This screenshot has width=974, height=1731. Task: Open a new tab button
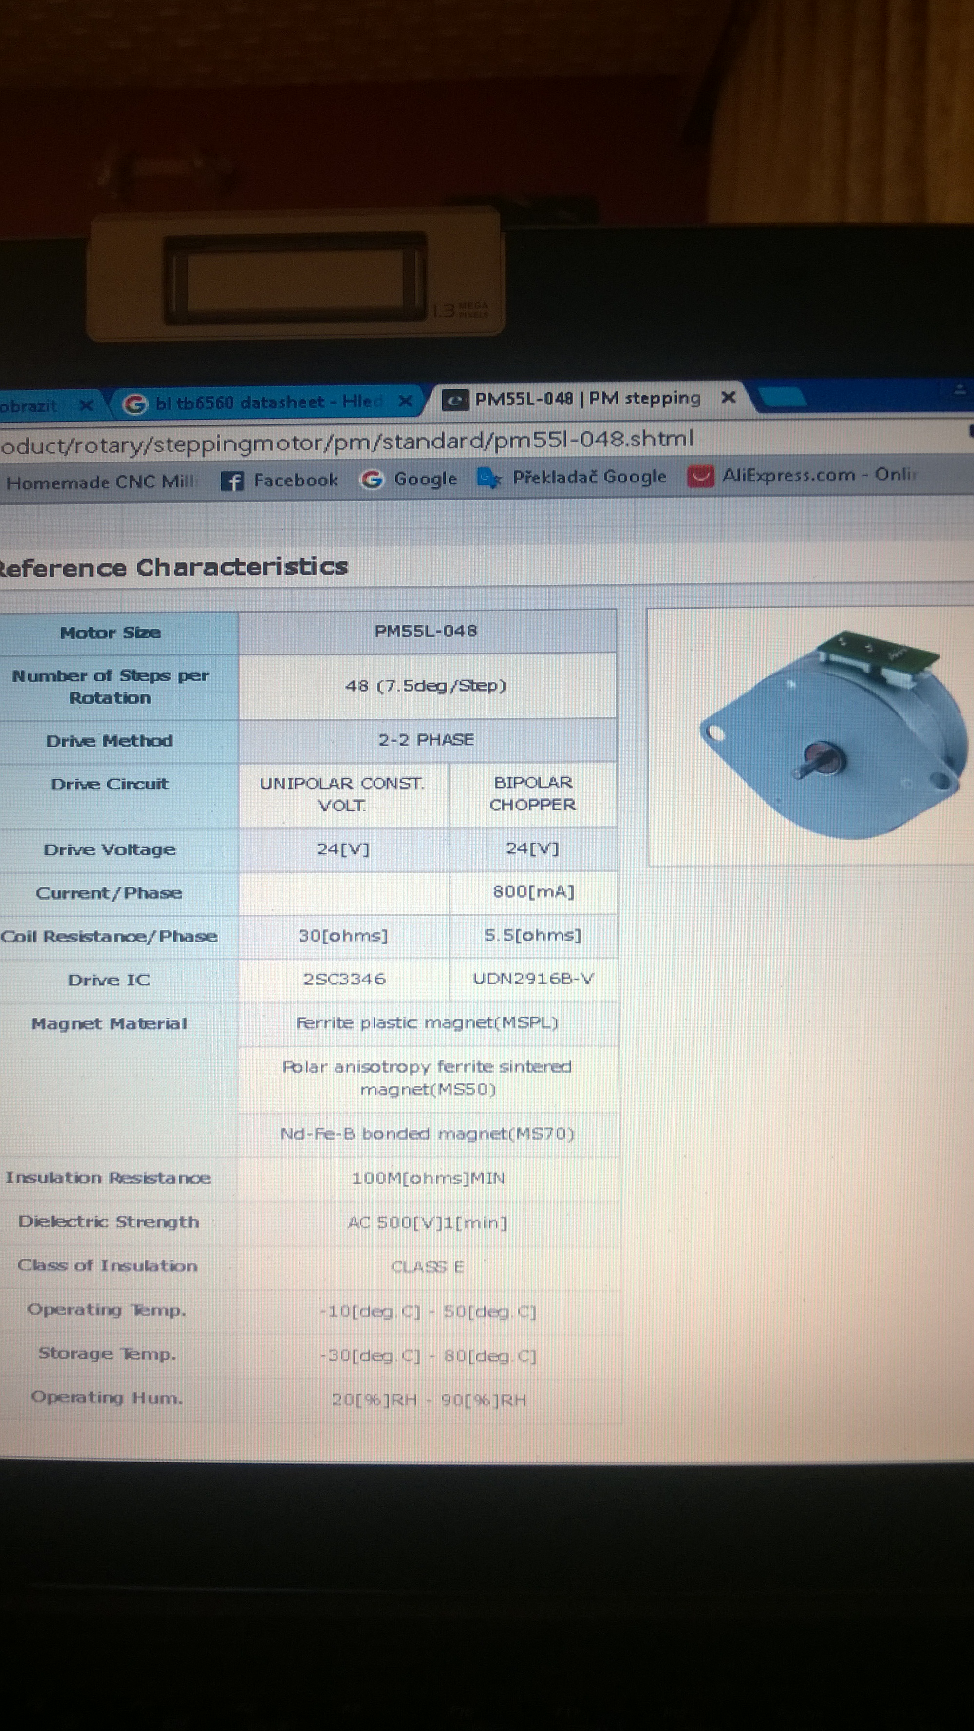(782, 396)
